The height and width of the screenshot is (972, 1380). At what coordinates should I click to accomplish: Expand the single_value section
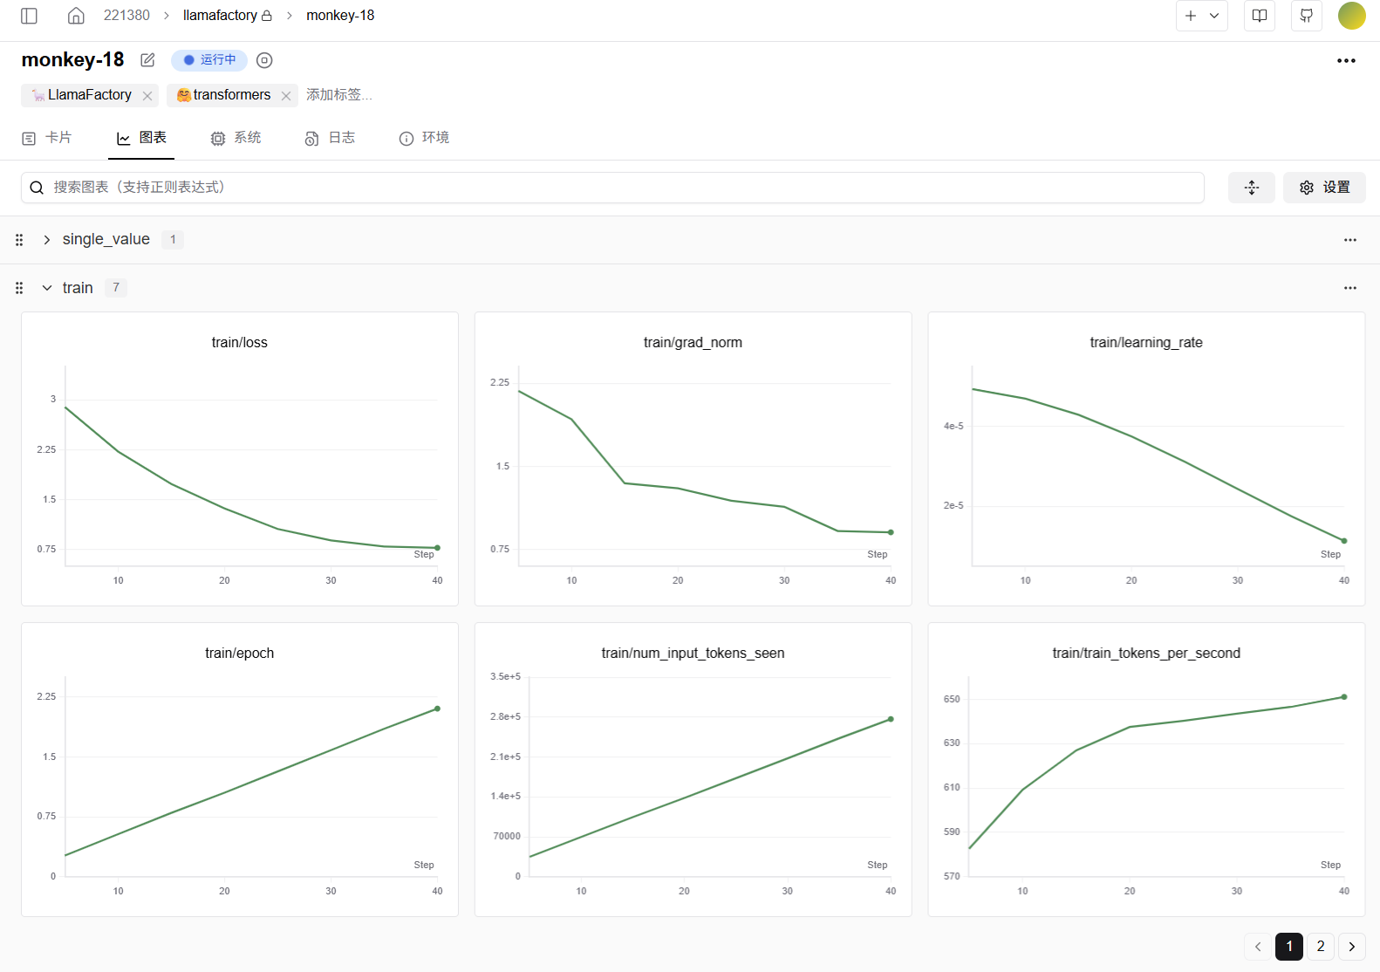[47, 240]
